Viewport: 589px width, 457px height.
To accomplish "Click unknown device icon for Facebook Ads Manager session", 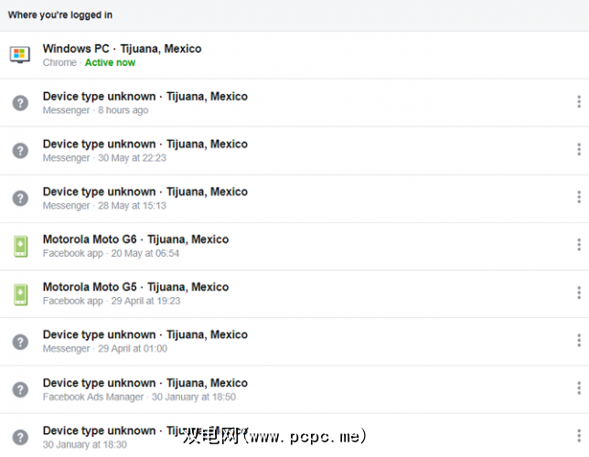I will [19, 389].
